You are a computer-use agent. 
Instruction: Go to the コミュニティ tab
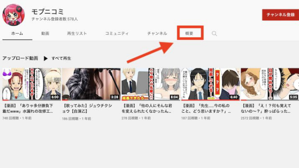(x=117, y=34)
